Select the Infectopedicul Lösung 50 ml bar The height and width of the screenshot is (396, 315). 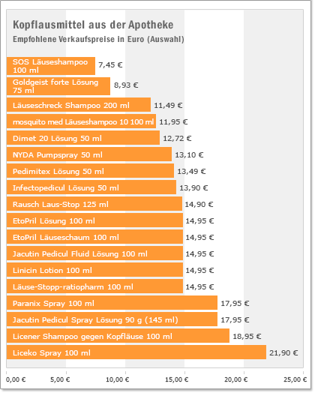(91, 187)
